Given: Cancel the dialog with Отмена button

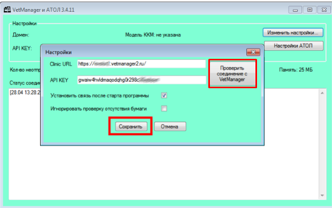Looking at the screenshot, I should pyautogui.click(x=170, y=126).
